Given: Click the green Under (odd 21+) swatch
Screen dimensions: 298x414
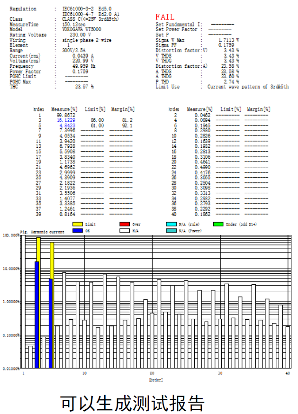Looking at the screenshot, I should click(x=218, y=225).
